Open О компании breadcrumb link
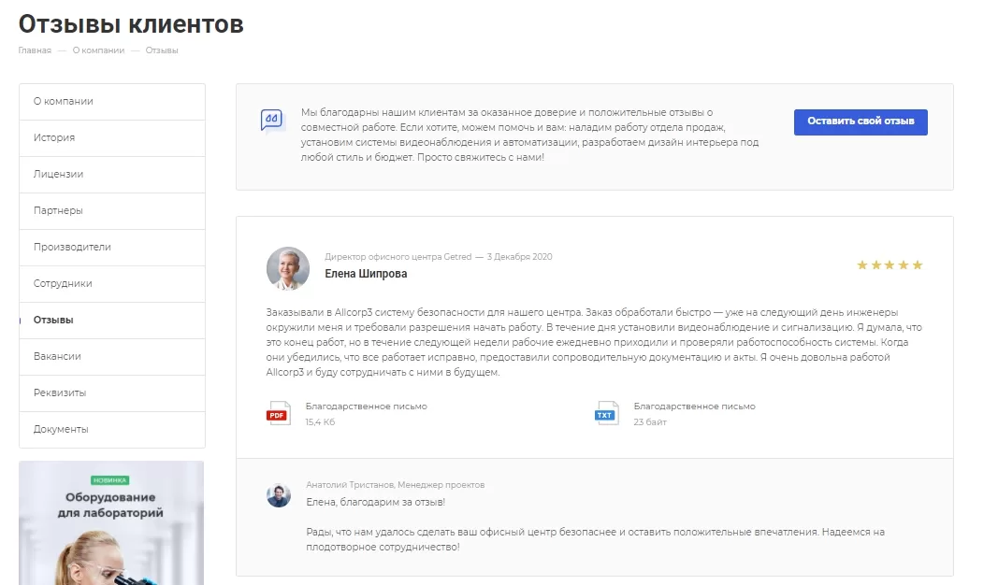 click(x=98, y=50)
